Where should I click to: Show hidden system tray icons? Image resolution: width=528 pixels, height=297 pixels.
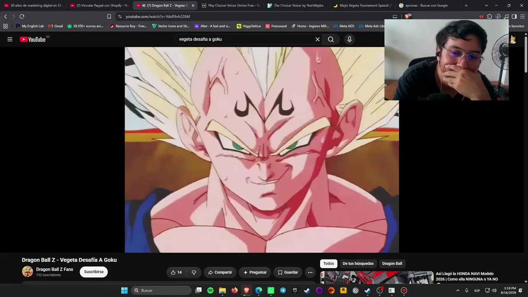pyautogui.click(x=457, y=290)
